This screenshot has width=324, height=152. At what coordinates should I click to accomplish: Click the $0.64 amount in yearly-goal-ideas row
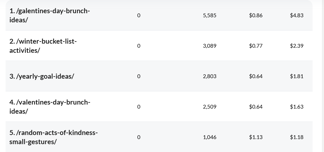point(256,76)
